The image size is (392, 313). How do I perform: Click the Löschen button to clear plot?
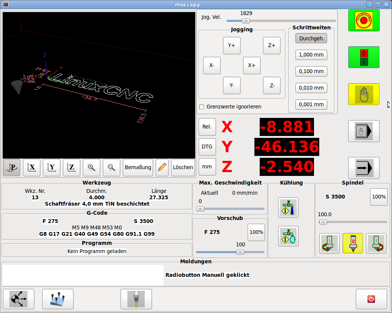(x=183, y=167)
